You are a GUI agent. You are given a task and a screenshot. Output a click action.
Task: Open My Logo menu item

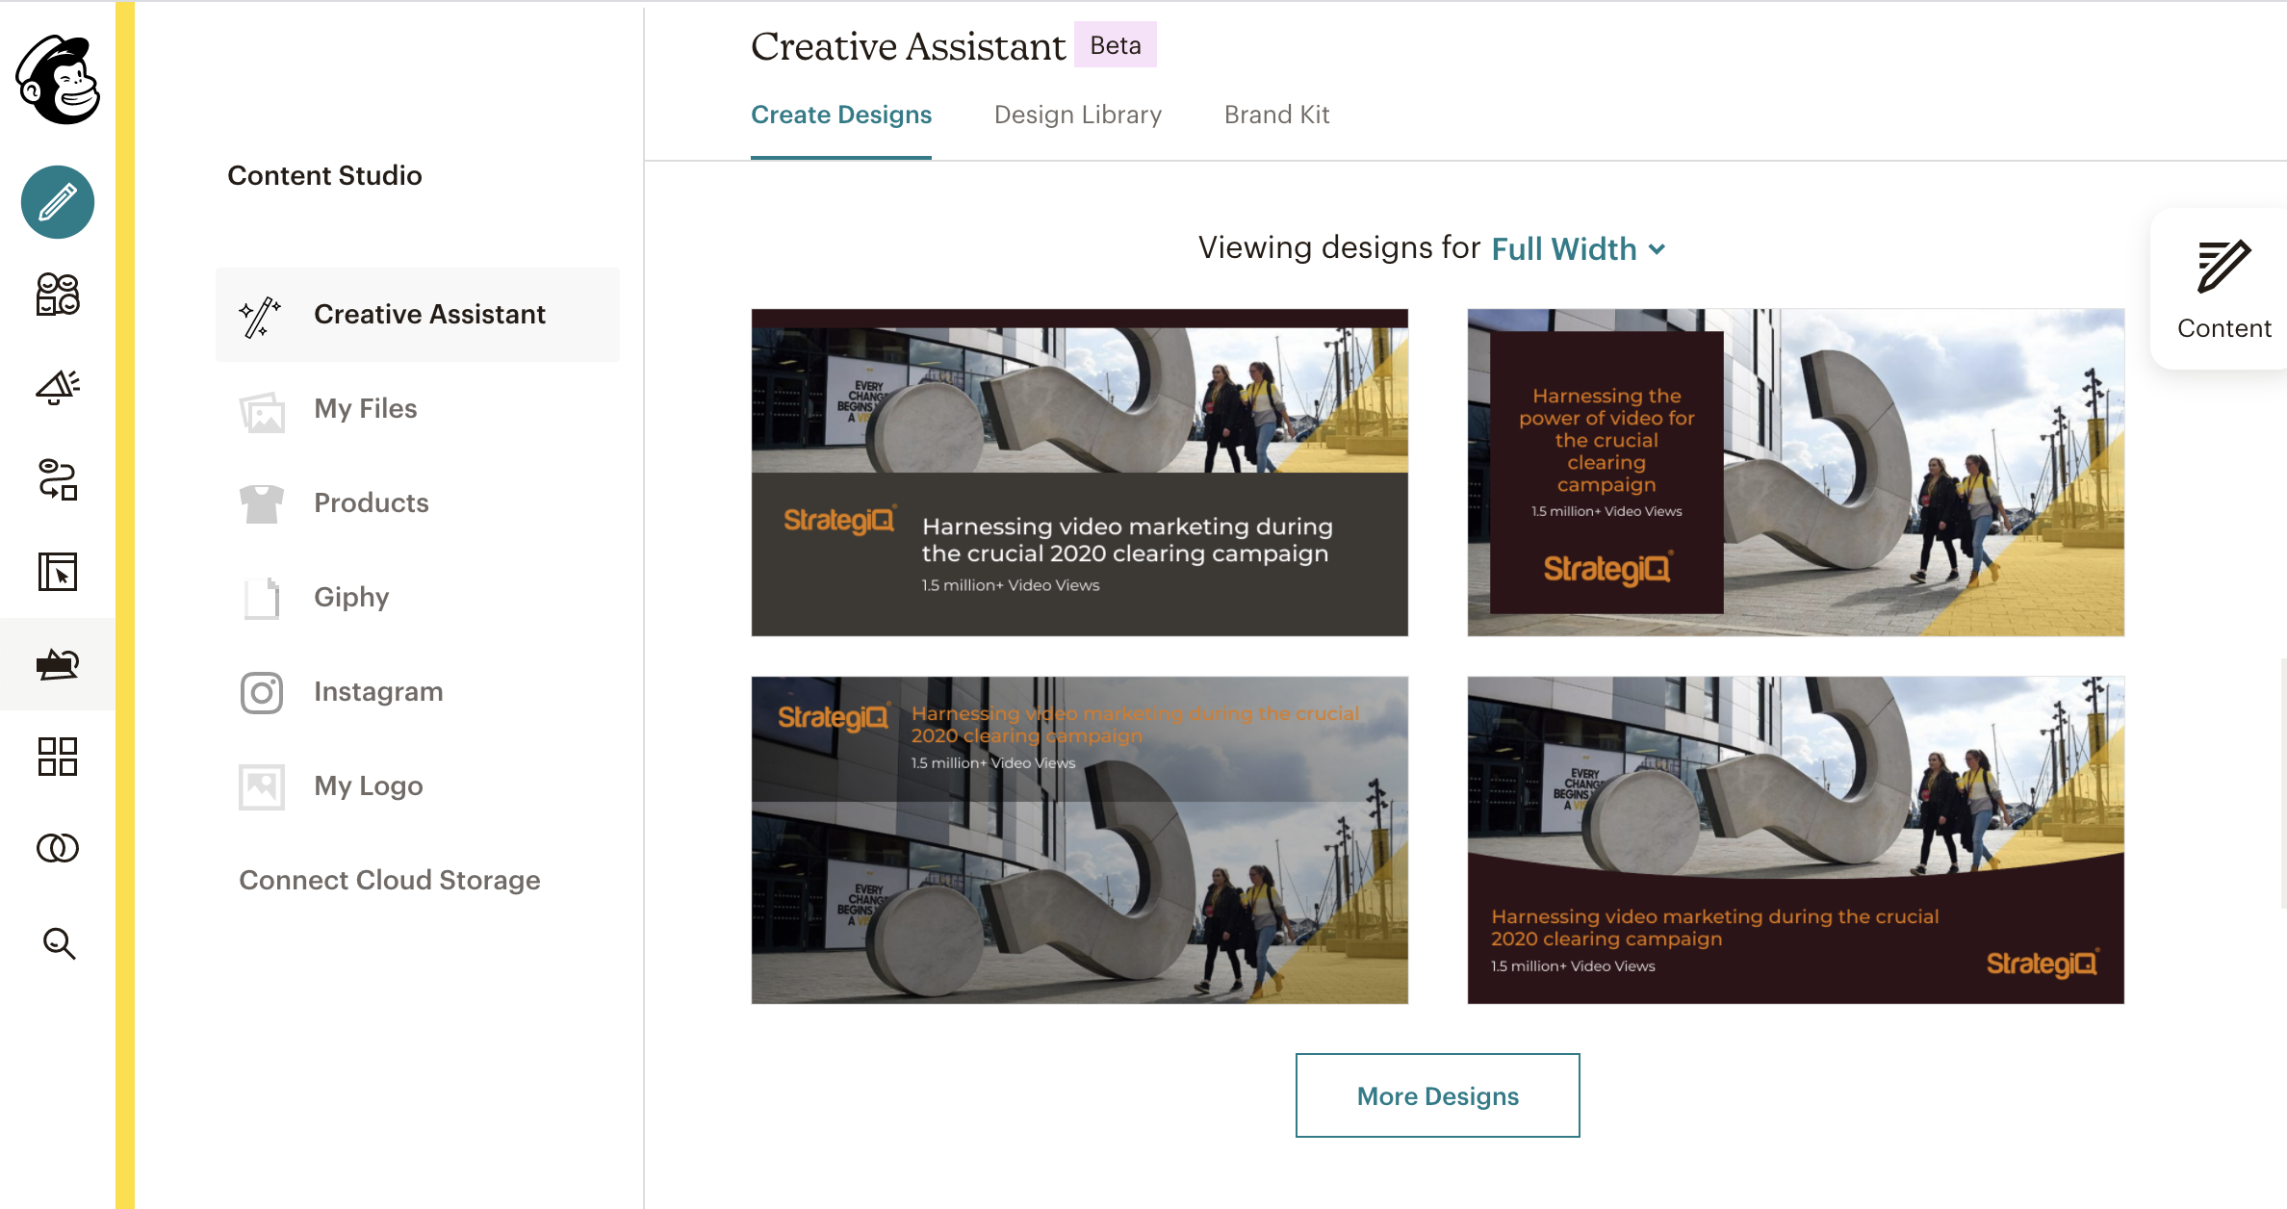click(x=418, y=786)
